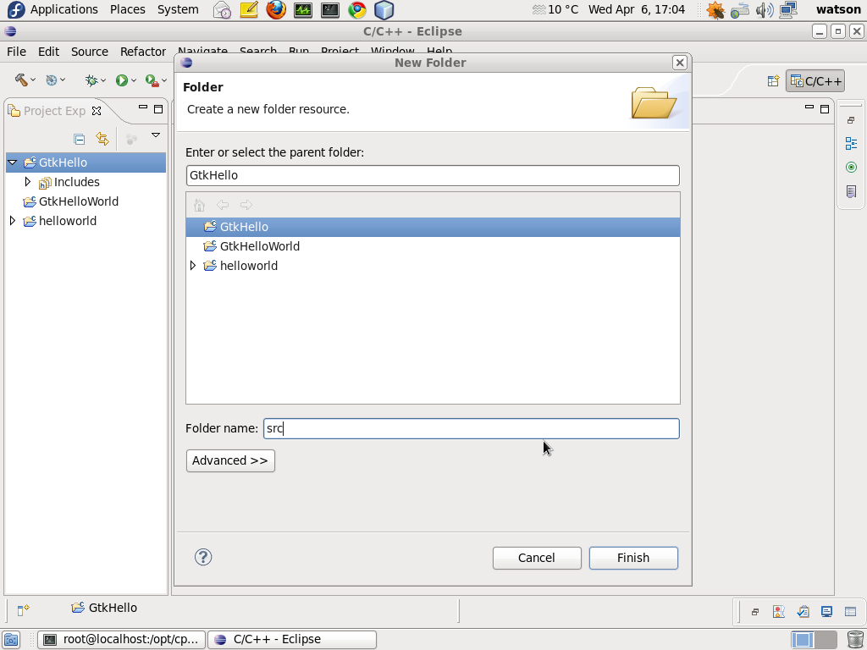Open the Properties view icon
The height and width of the screenshot is (650, 867).
(x=850, y=611)
